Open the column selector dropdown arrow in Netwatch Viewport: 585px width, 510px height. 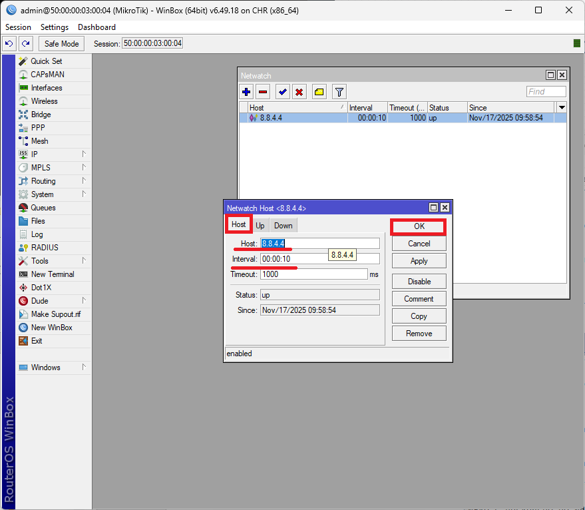(x=562, y=107)
